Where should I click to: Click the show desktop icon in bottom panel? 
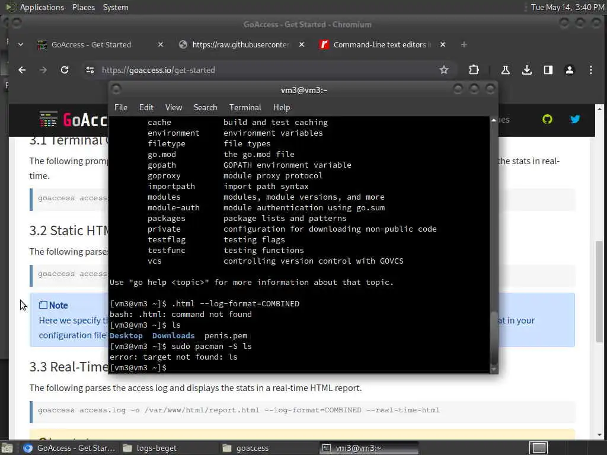click(x=7, y=448)
